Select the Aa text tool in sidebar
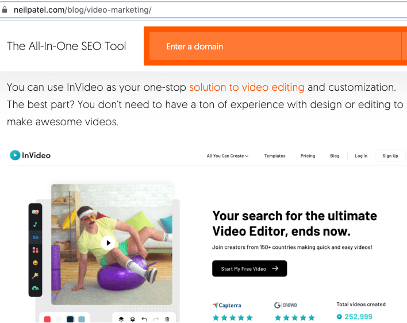Image resolution: width=407 pixels, height=323 pixels. [x=35, y=237]
